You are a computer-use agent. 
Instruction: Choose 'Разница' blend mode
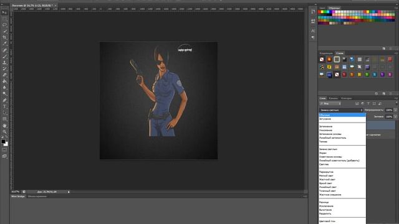tap(342, 202)
